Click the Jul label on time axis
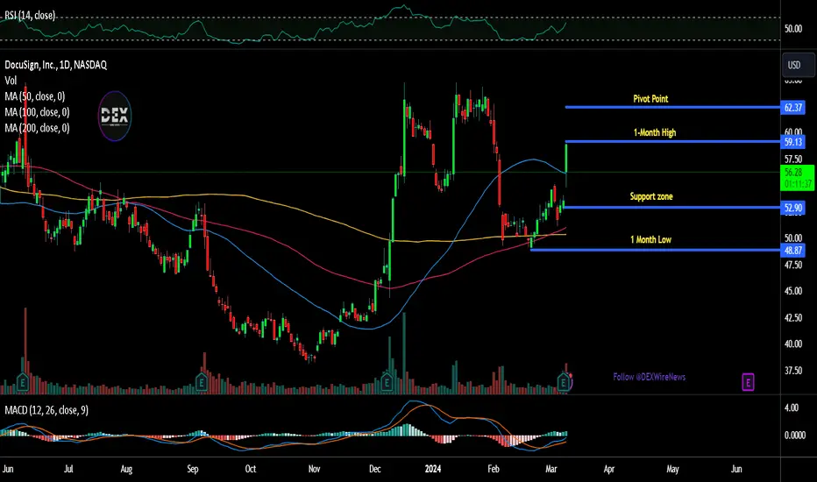817x482 pixels. click(68, 469)
